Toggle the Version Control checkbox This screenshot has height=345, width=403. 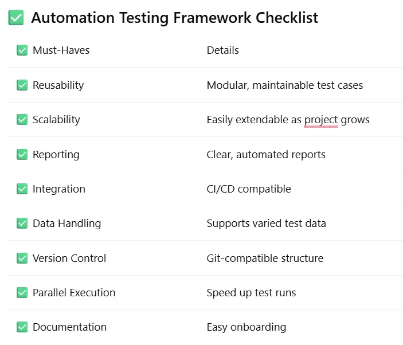(x=22, y=258)
